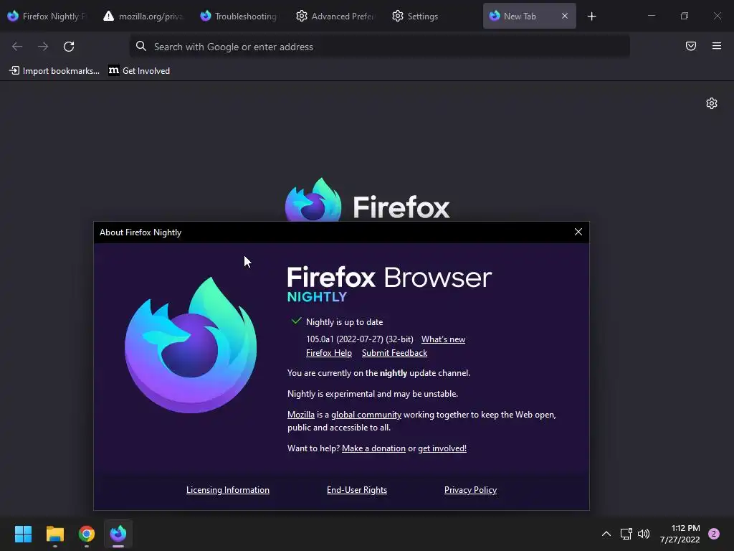Click the Make a donation link
The height and width of the screenshot is (551, 734).
[373, 448]
